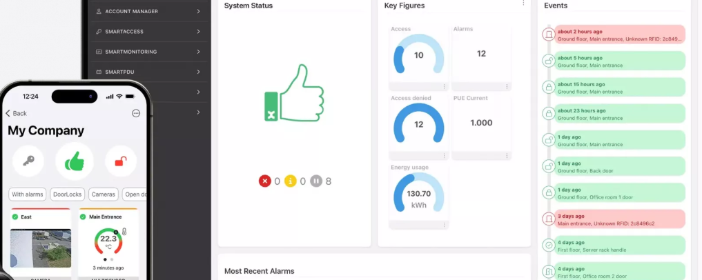Tap thermometer icon on Main Entrance card

124,232
